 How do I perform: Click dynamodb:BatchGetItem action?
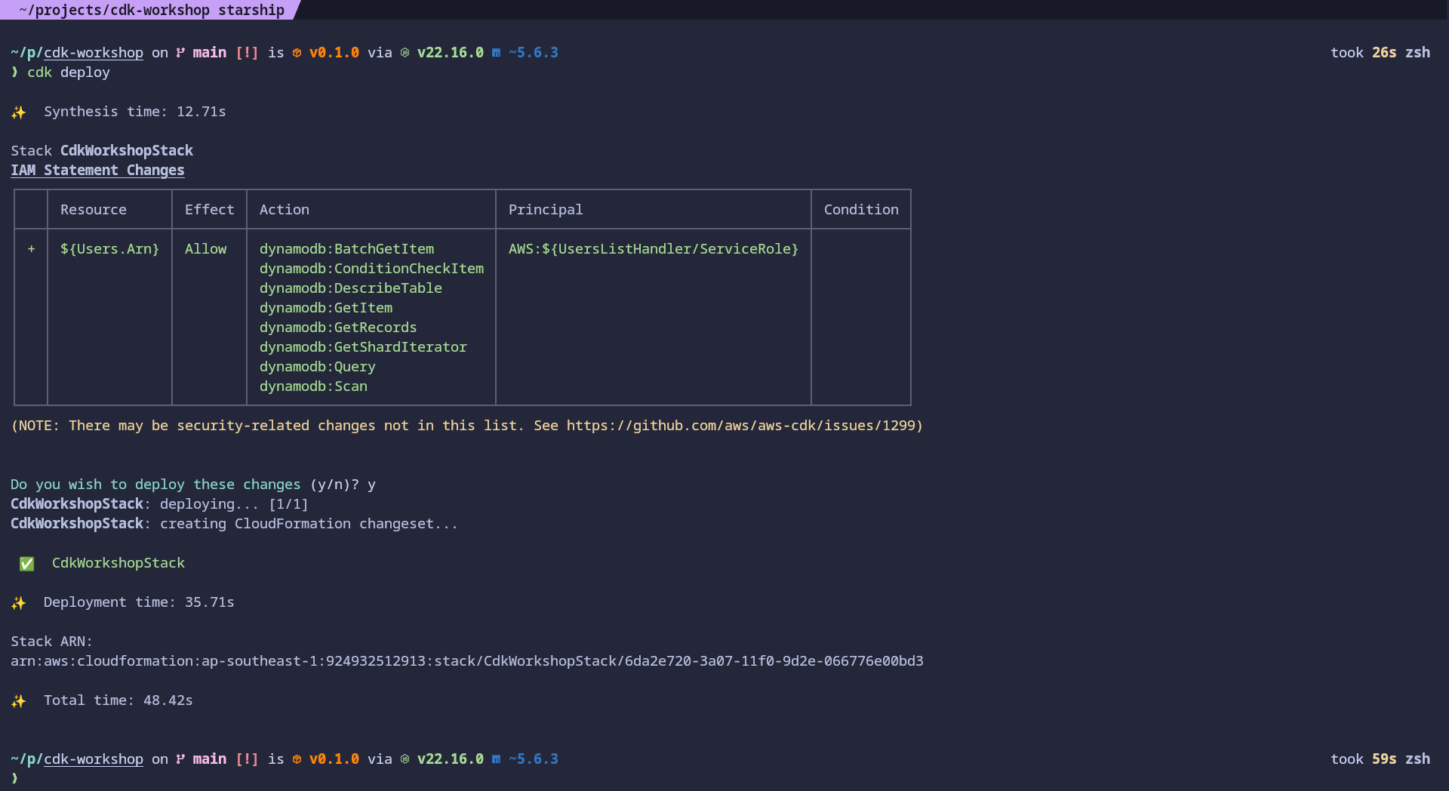(347, 249)
